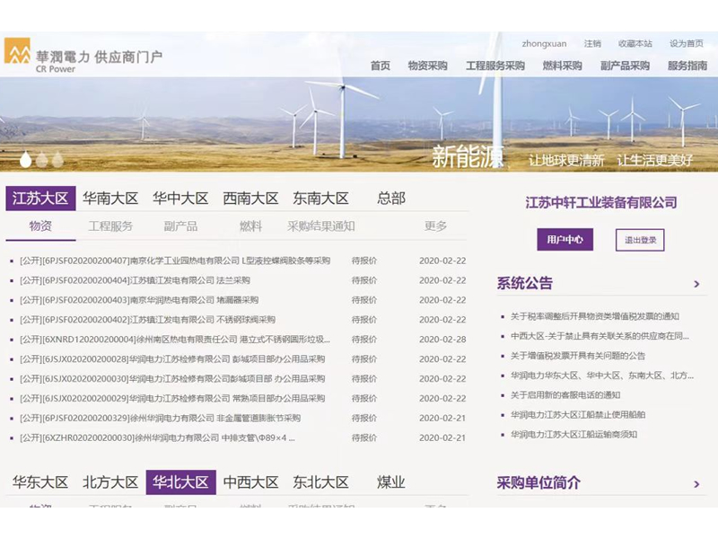Switch to the 北方大区 region tab

click(110, 482)
